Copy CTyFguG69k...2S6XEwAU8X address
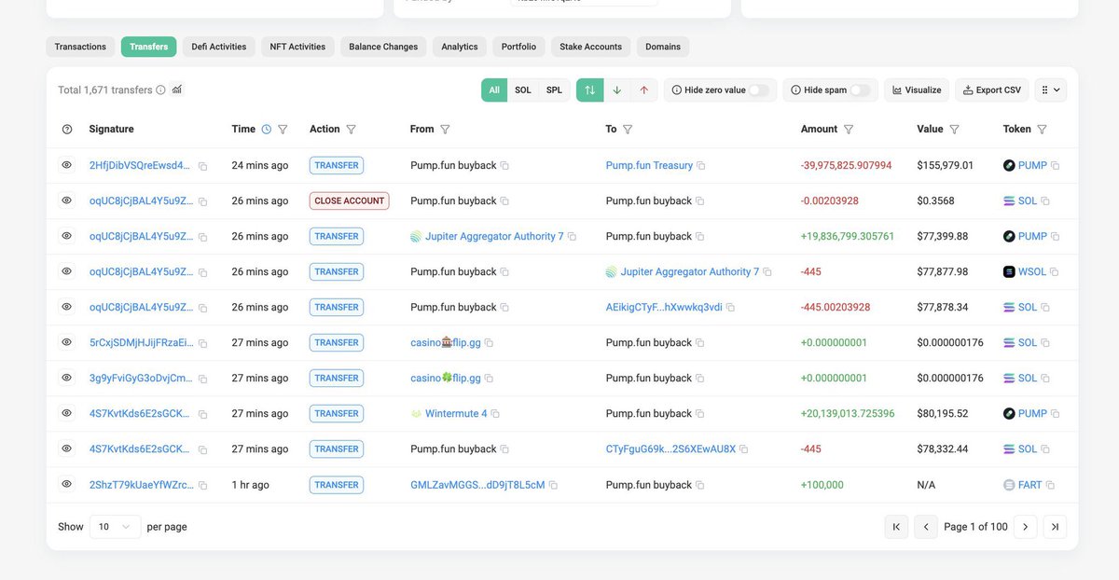This screenshot has height=580, width=1119. tap(744, 449)
